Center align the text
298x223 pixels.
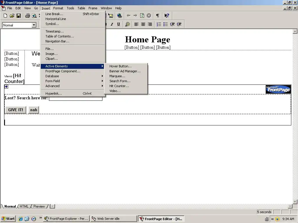[143, 24]
